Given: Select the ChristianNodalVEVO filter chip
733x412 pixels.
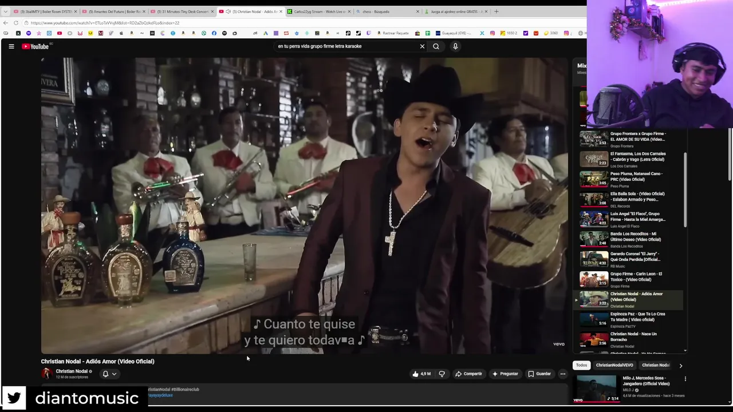Looking at the screenshot, I should 614,365.
